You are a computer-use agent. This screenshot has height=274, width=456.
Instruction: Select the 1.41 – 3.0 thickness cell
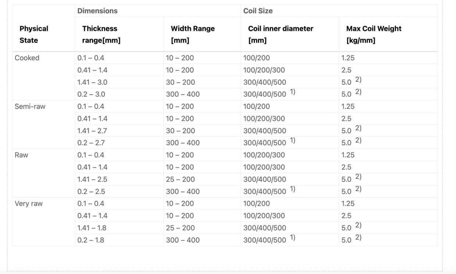(x=92, y=82)
